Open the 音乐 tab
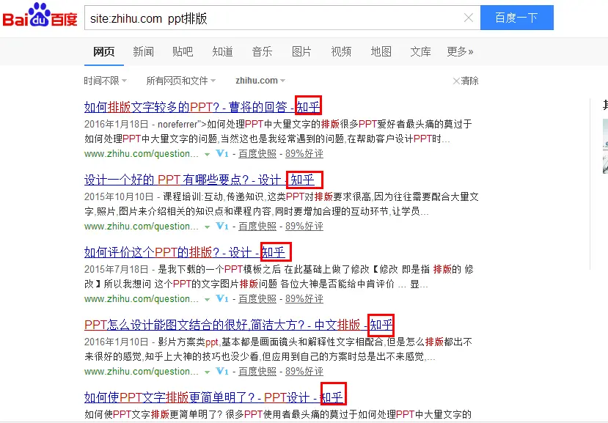Viewport: 608px width, 423px height. point(262,51)
